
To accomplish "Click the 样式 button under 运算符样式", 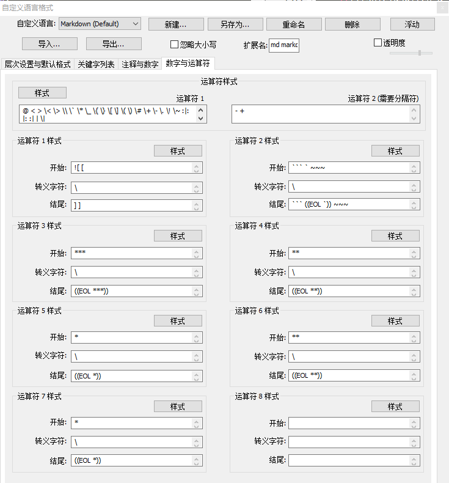I will pos(42,93).
